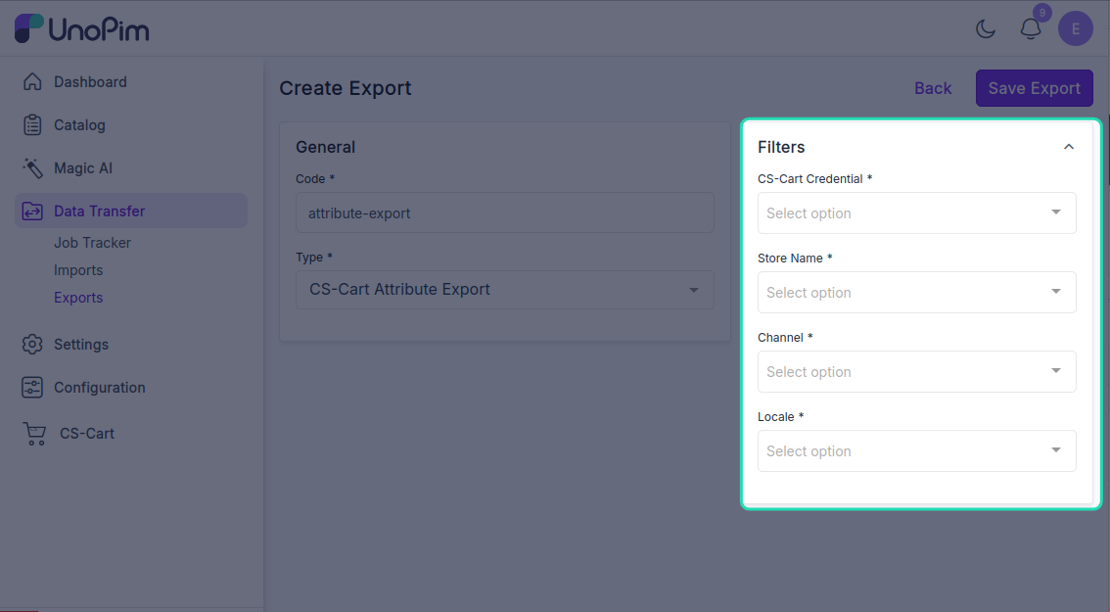
Task: Click notification count badge 9
Action: click(x=1042, y=13)
